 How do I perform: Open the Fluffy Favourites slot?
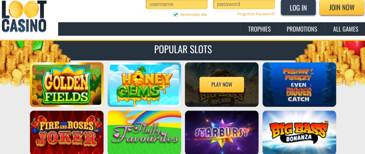144,132
